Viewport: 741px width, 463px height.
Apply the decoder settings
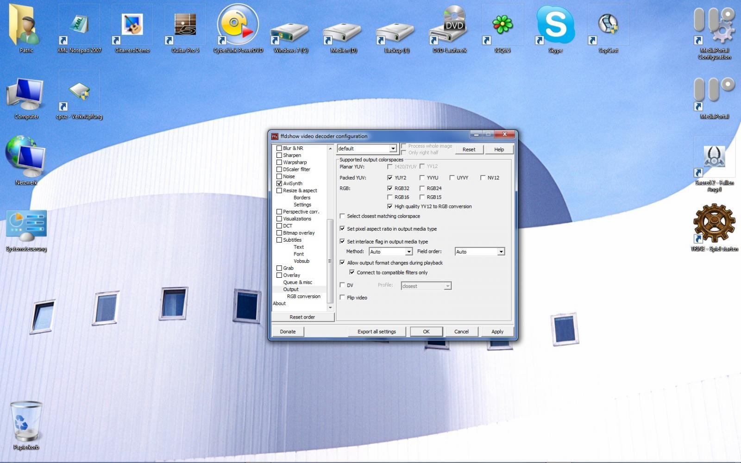(x=497, y=332)
